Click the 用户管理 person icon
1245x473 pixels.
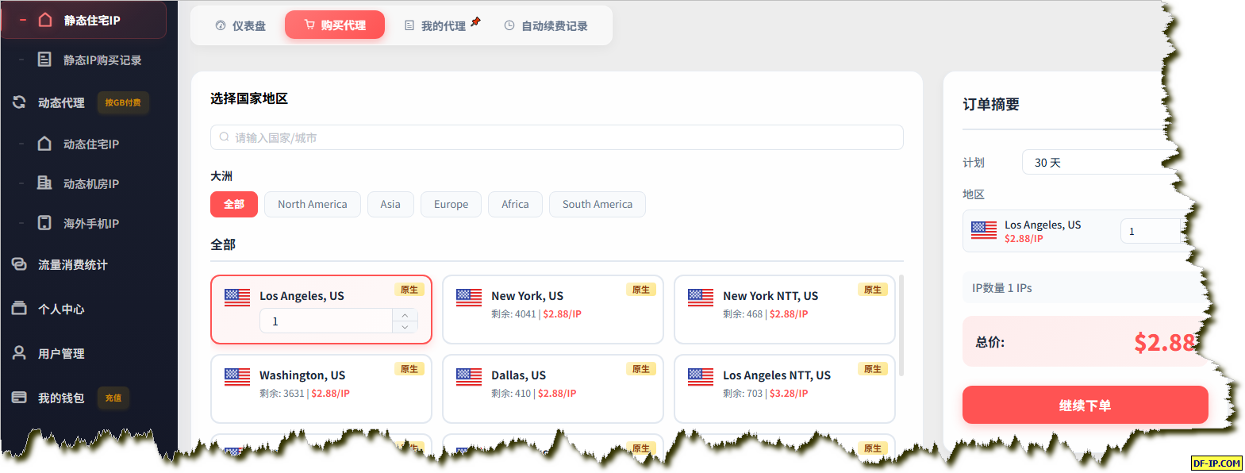[19, 353]
